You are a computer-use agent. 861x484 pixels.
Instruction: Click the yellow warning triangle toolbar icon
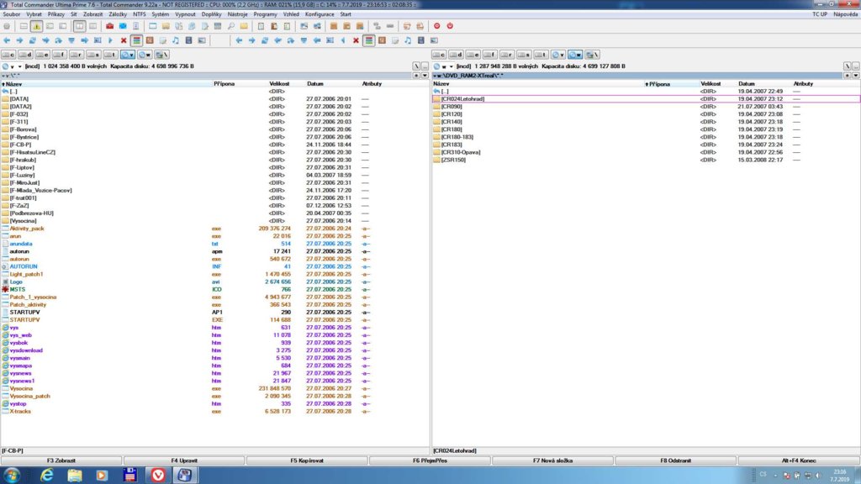pos(36,26)
